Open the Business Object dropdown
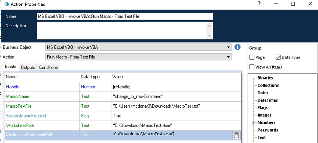 pos(229,47)
